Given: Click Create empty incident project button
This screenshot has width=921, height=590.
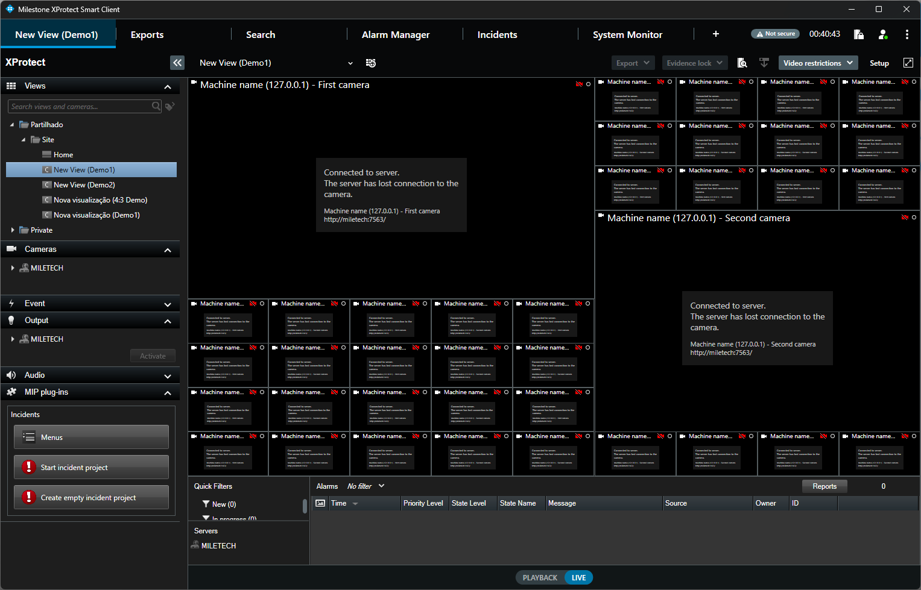Looking at the screenshot, I should [91, 497].
